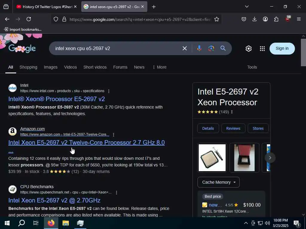306x229 pixels.
Task: Open Windows Start menu
Action: tap(7, 223)
